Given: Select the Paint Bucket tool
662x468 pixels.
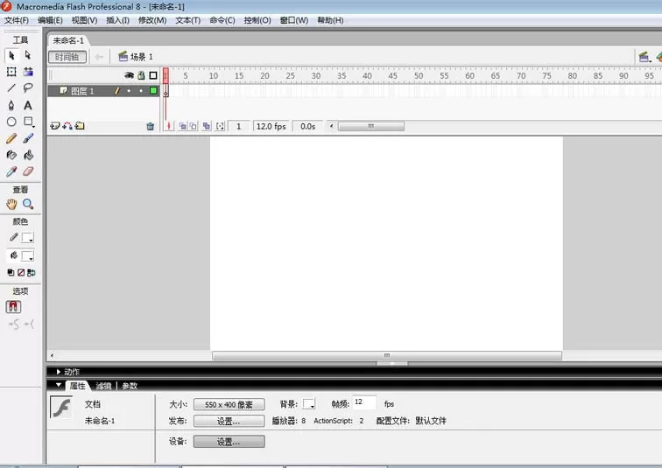Looking at the screenshot, I should pos(28,155).
